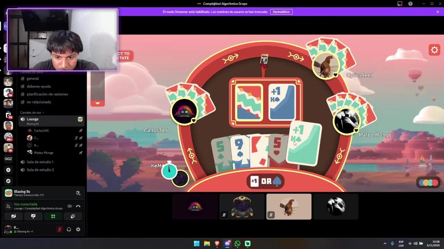Open server with 2K+ badge
The image size is (444, 249).
pos(8,137)
